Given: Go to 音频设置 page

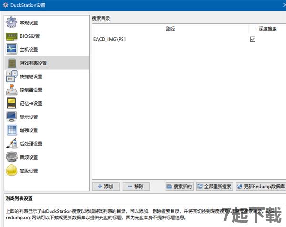Looking at the screenshot, I should tap(47, 157).
